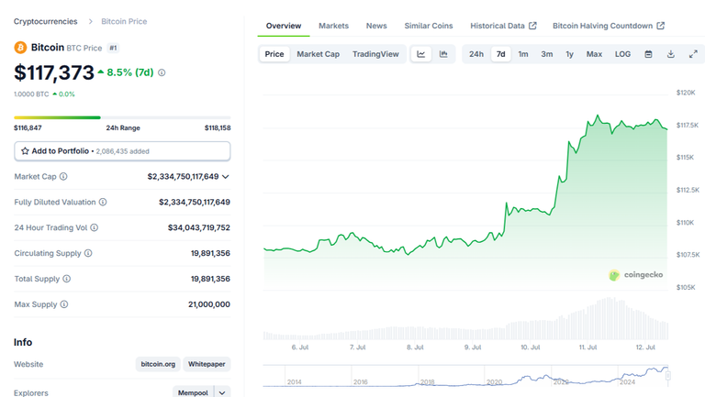Set the chart range to 3m
This screenshot has height=397, width=705.
547,54
